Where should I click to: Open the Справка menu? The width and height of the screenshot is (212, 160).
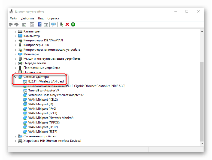[x=53, y=18]
